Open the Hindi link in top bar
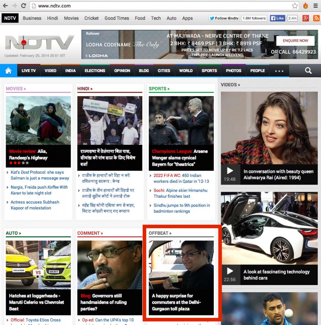This screenshot has height=325, width=321. pos(52,18)
